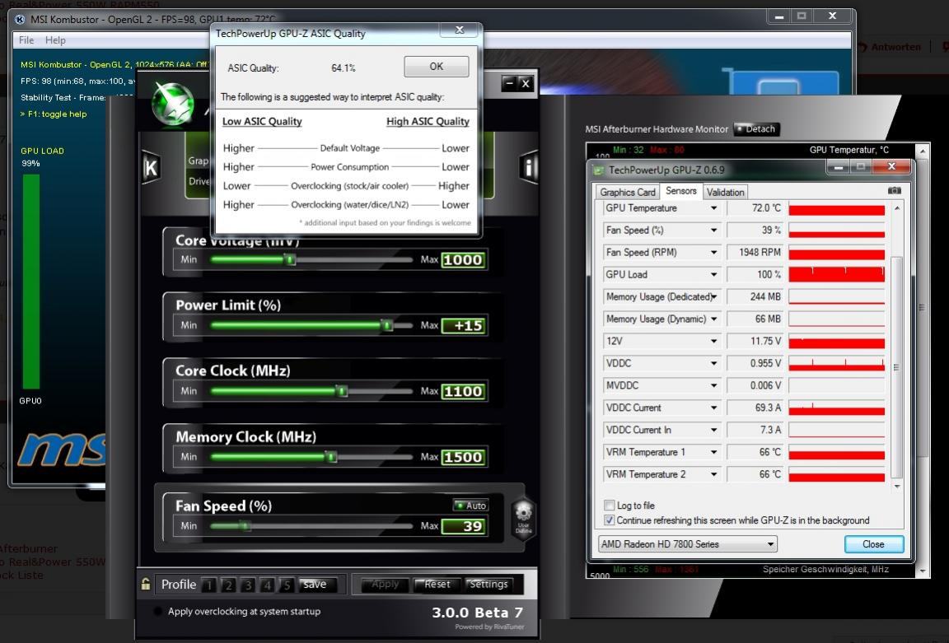Open the VRM Temperature 2 sensor dropdown

coord(714,474)
